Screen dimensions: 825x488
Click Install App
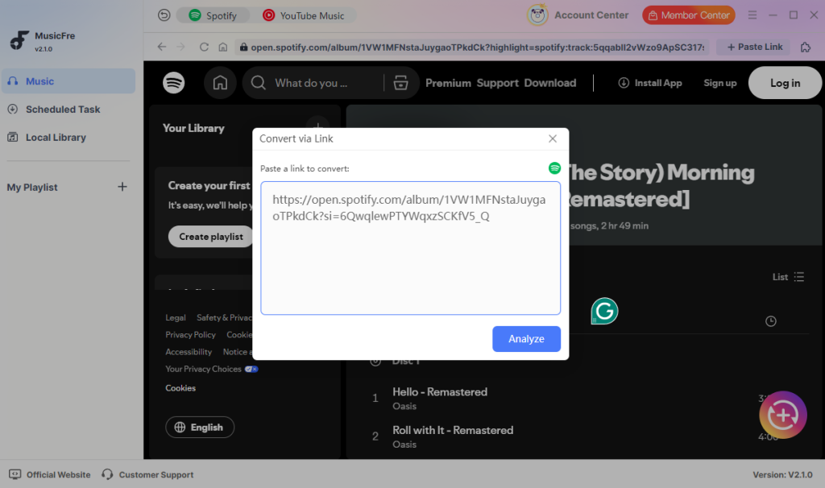tap(650, 83)
